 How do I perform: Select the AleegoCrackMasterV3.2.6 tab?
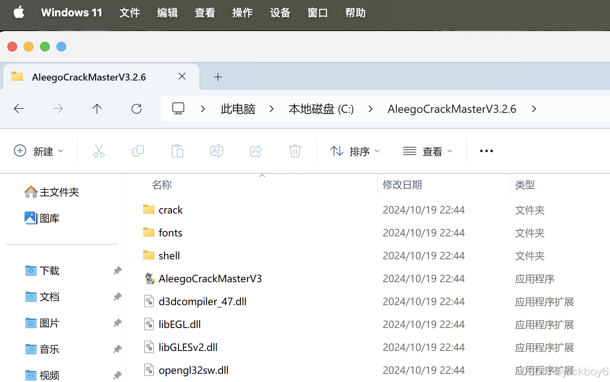click(x=101, y=77)
